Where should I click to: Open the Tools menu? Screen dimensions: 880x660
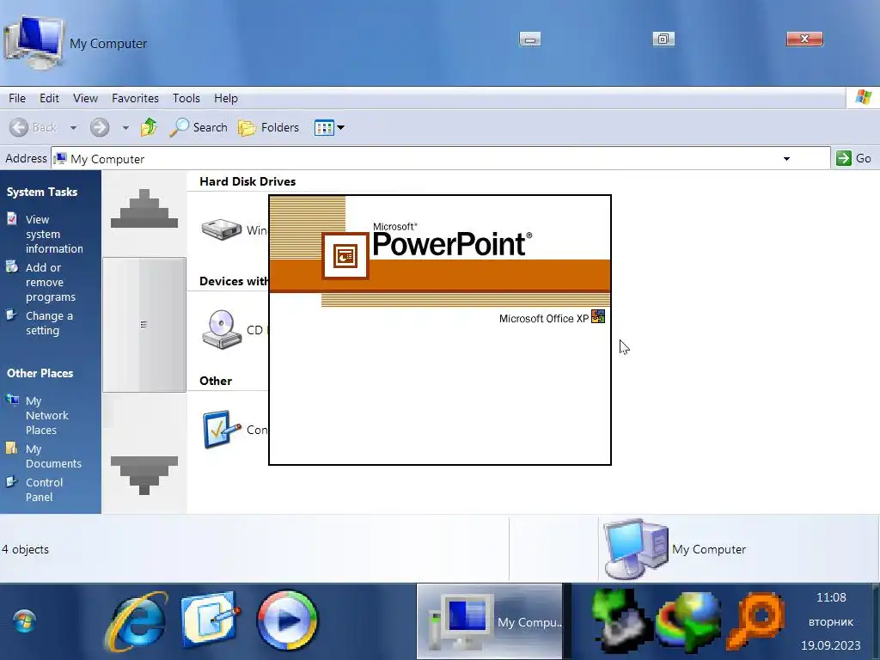[x=186, y=98]
